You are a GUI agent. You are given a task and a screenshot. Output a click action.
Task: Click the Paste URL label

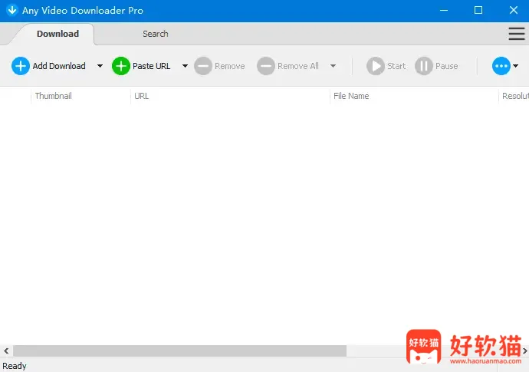click(x=152, y=66)
